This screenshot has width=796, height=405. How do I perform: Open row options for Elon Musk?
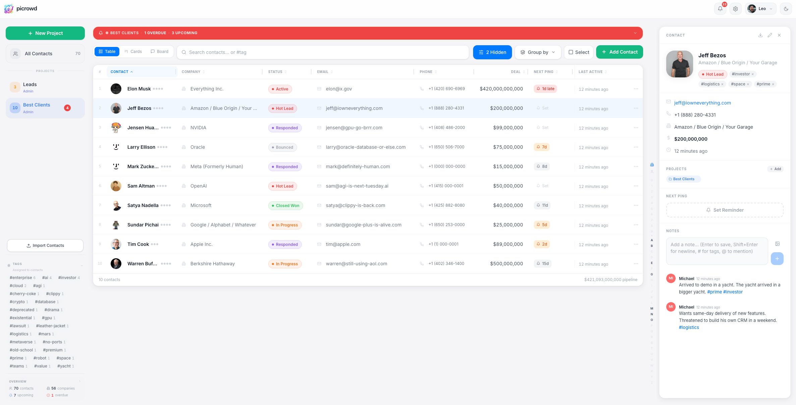coord(636,89)
